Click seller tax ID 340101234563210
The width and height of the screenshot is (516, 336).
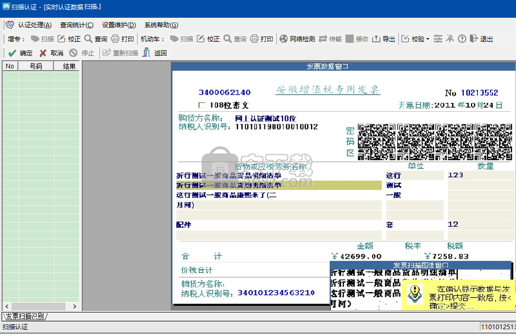(x=276, y=293)
